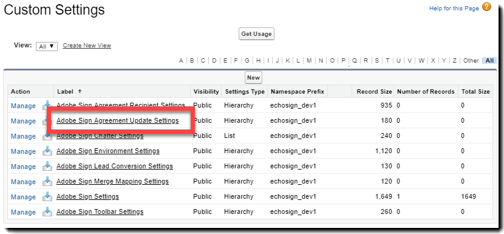Open the View dropdown showing All
The width and height of the screenshot is (504, 234).
pyautogui.click(x=47, y=46)
